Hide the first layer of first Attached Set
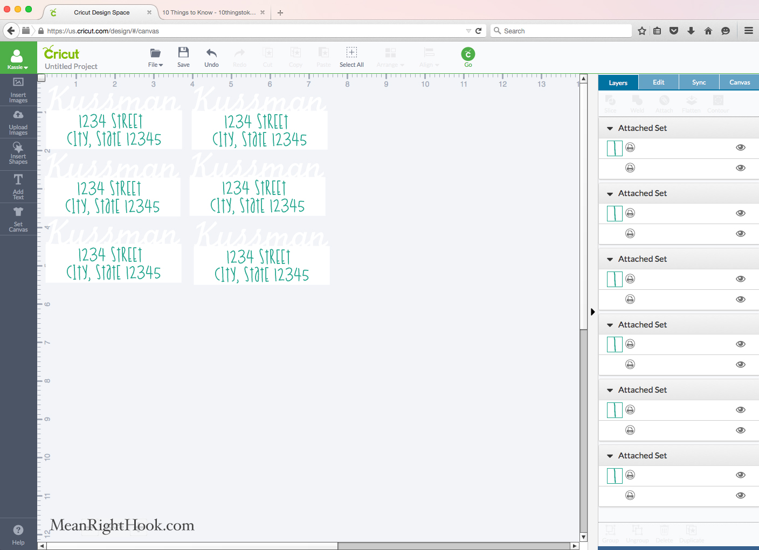The image size is (759, 550). (741, 148)
